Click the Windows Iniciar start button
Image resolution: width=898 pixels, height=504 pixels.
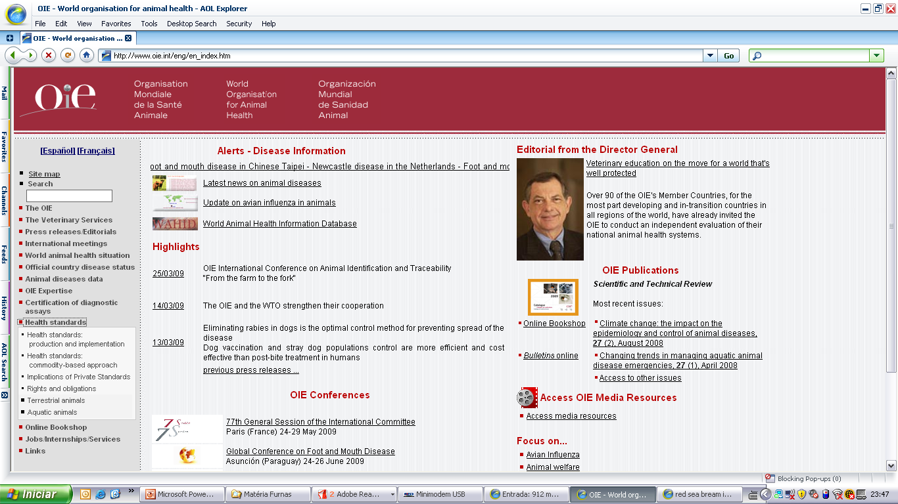coord(37,494)
